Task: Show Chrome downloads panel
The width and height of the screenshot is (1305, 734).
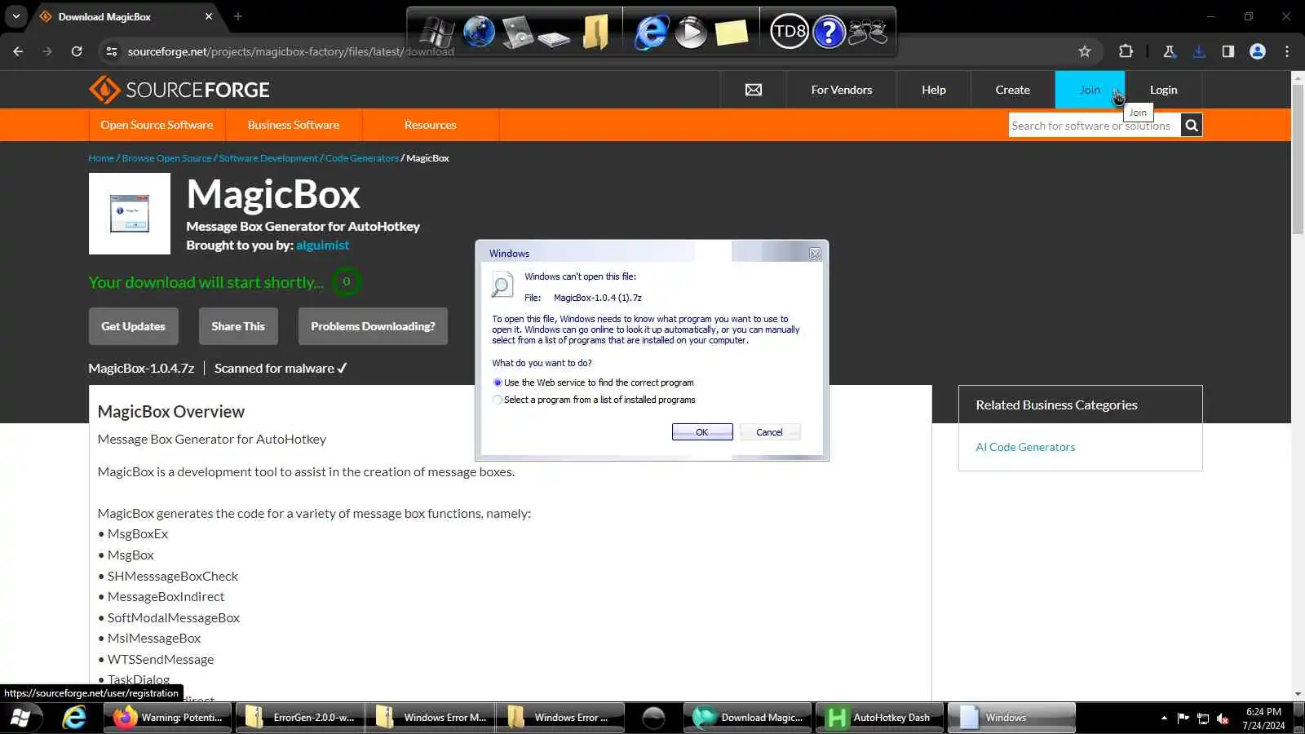Action: tap(1199, 51)
